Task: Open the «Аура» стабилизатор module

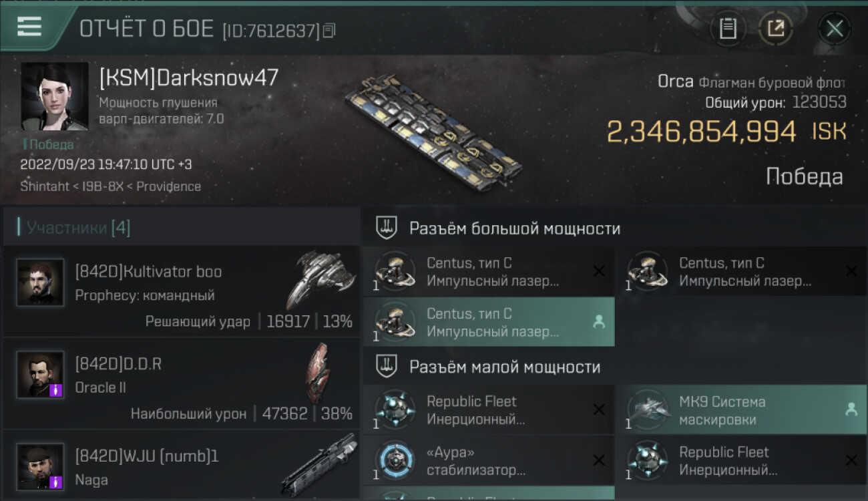Action: click(489, 461)
